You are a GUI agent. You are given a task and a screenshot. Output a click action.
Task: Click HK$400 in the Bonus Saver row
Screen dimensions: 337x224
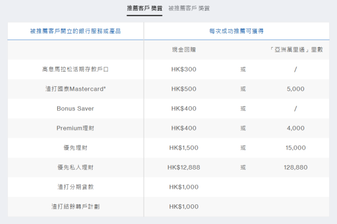click(184, 109)
